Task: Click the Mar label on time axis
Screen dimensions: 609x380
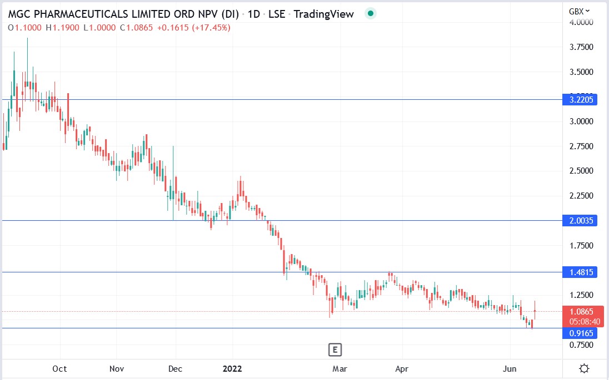Action: pos(340,369)
